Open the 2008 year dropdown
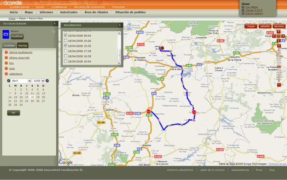Screen dimensions: 287x180 (x=43, y=80)
